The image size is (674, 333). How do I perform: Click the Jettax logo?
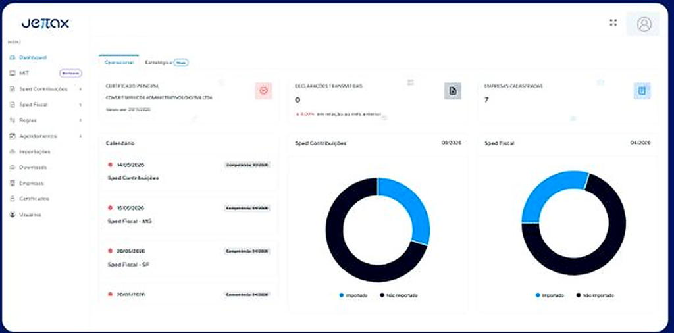(x=45, y=24)
